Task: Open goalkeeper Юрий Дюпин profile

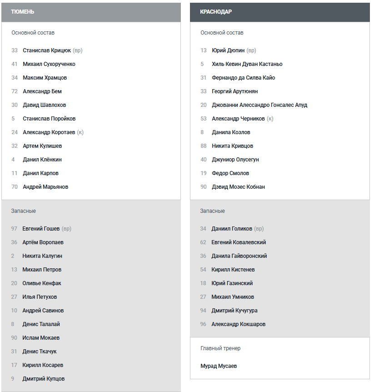Action: click(x=228, y=50)
